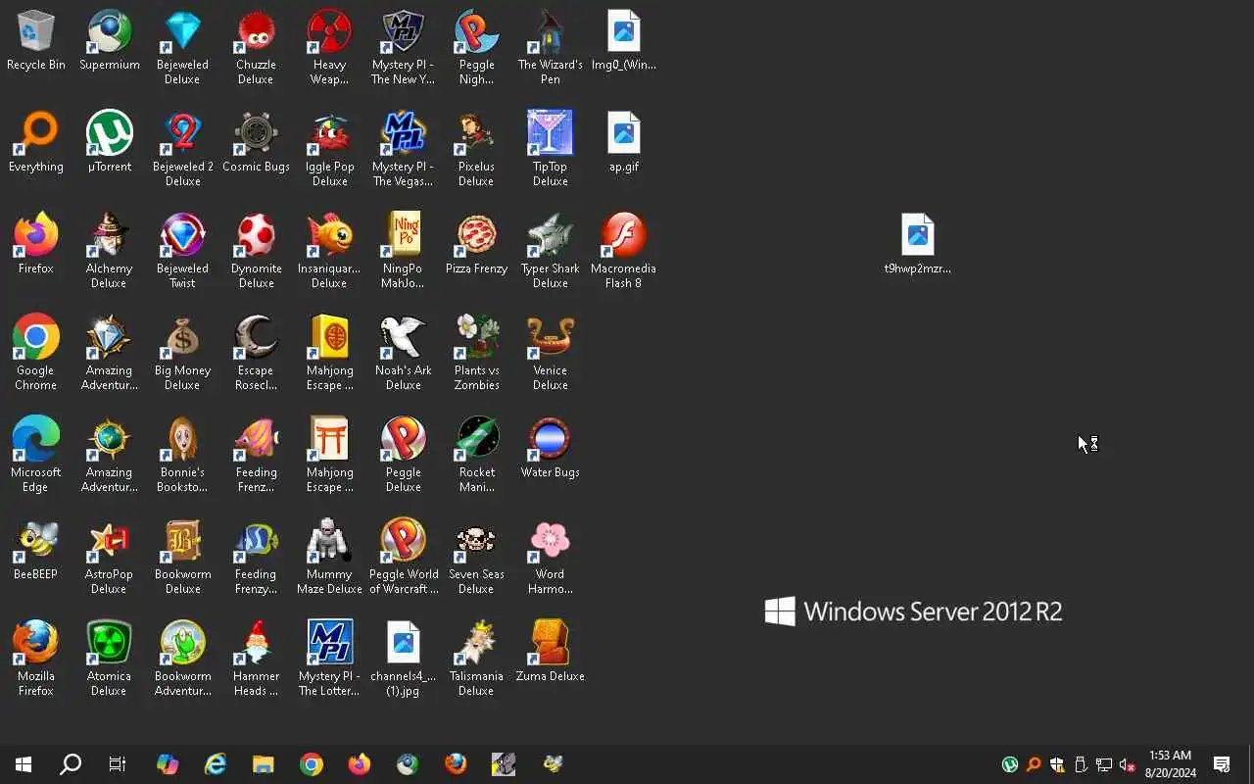This screenshot has width=1254, height=784.
Task: Select the Plants vs Zombies shortcut
Action: tap(476, 354)
